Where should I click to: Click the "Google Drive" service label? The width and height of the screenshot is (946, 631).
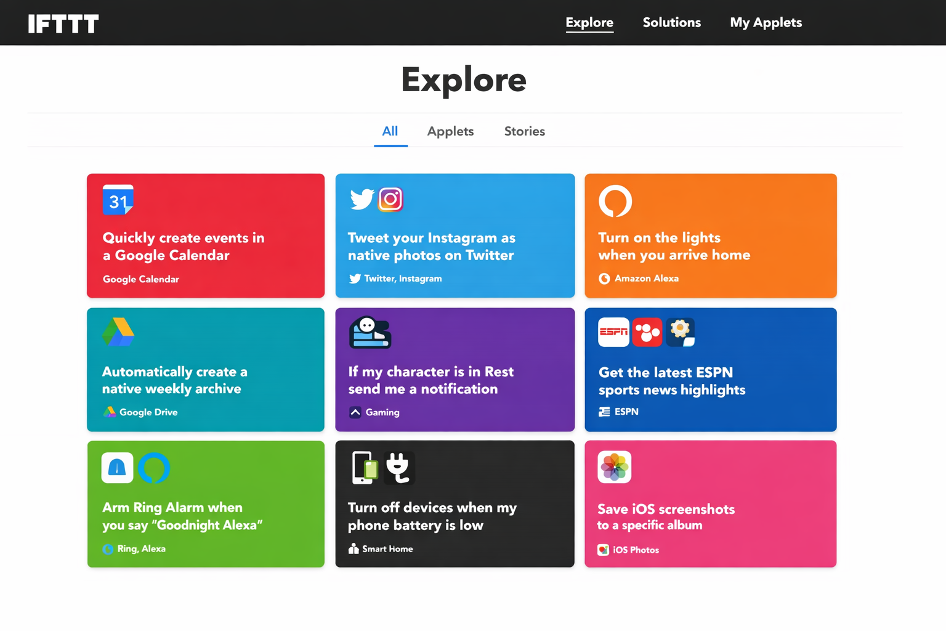(x=148, y=412)
